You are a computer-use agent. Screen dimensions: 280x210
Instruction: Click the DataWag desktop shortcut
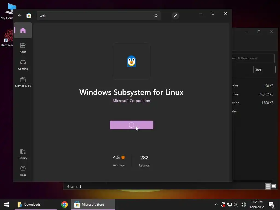7,38
